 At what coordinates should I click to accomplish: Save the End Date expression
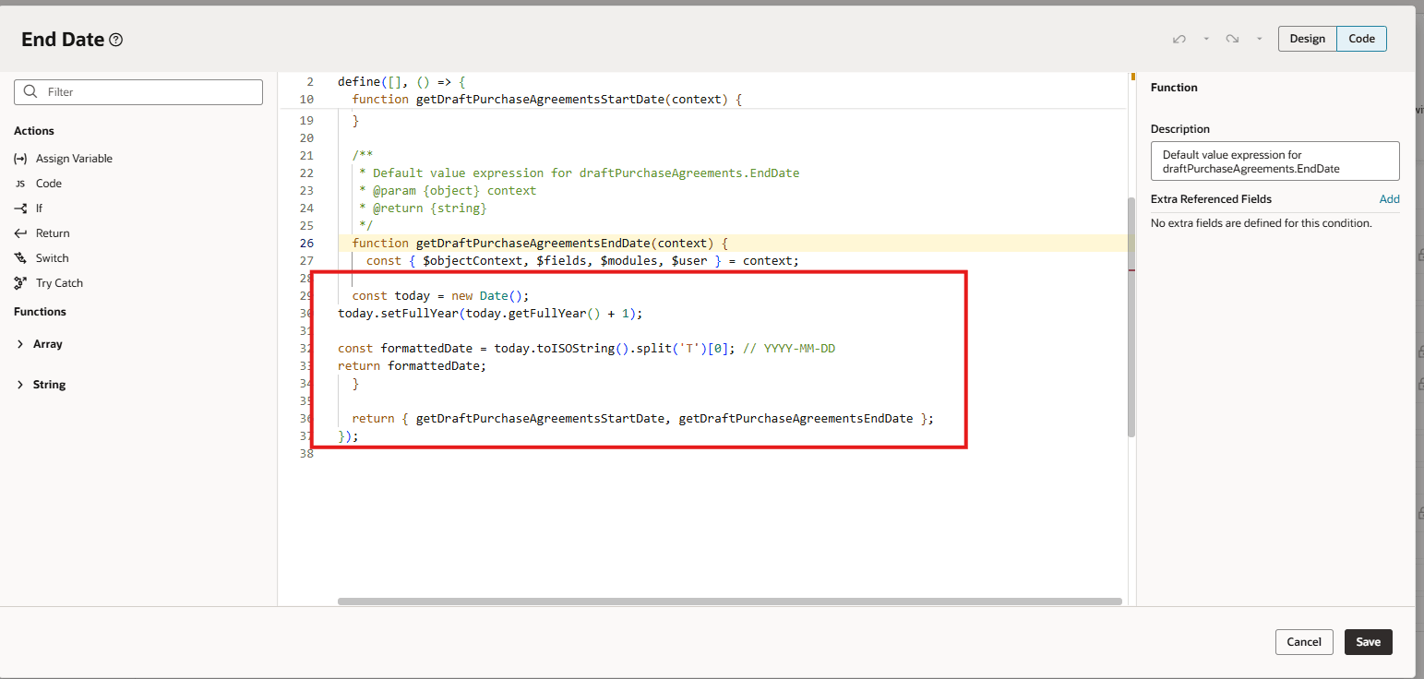click(x=1368, y=641)
